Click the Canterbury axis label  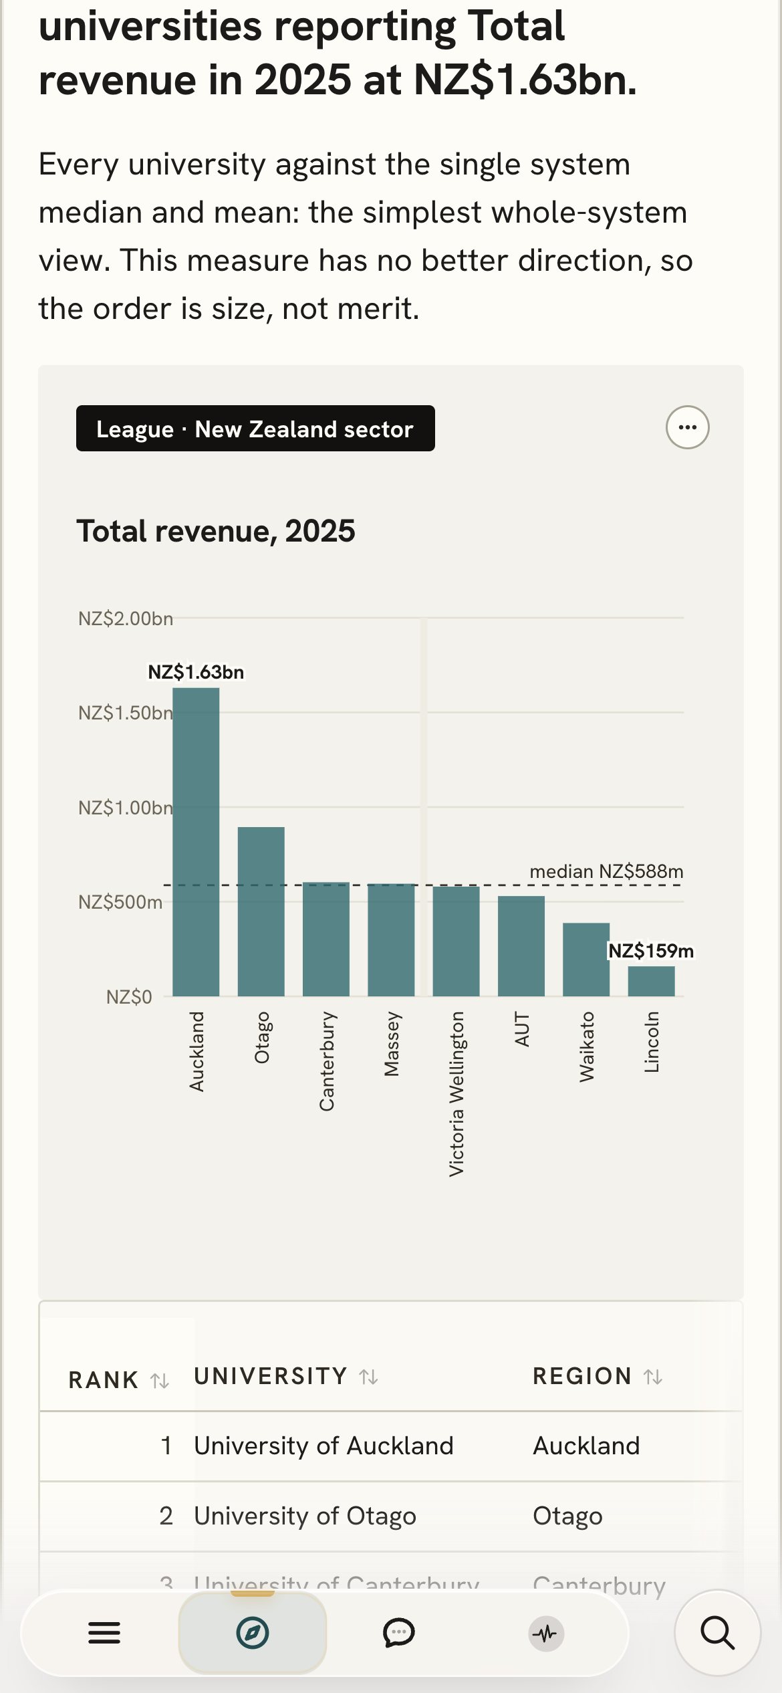tap(326, 1062)
